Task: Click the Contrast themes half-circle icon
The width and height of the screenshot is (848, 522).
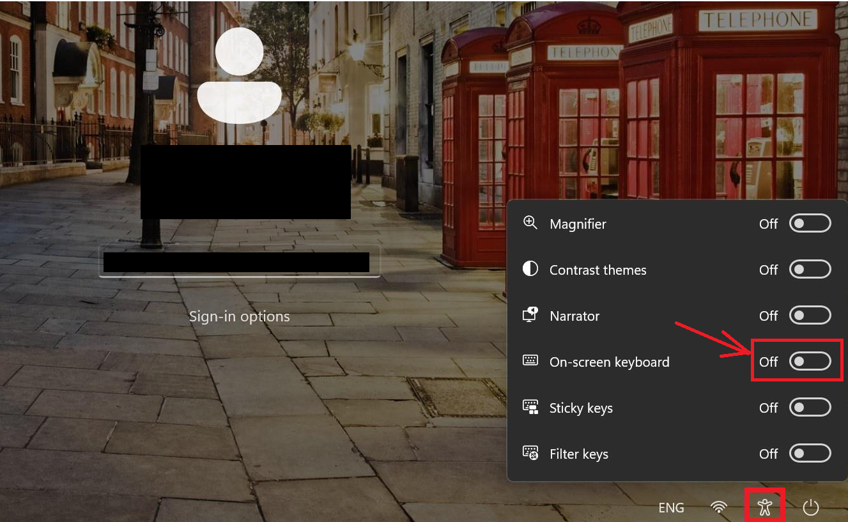Action: tap(530, 269)
